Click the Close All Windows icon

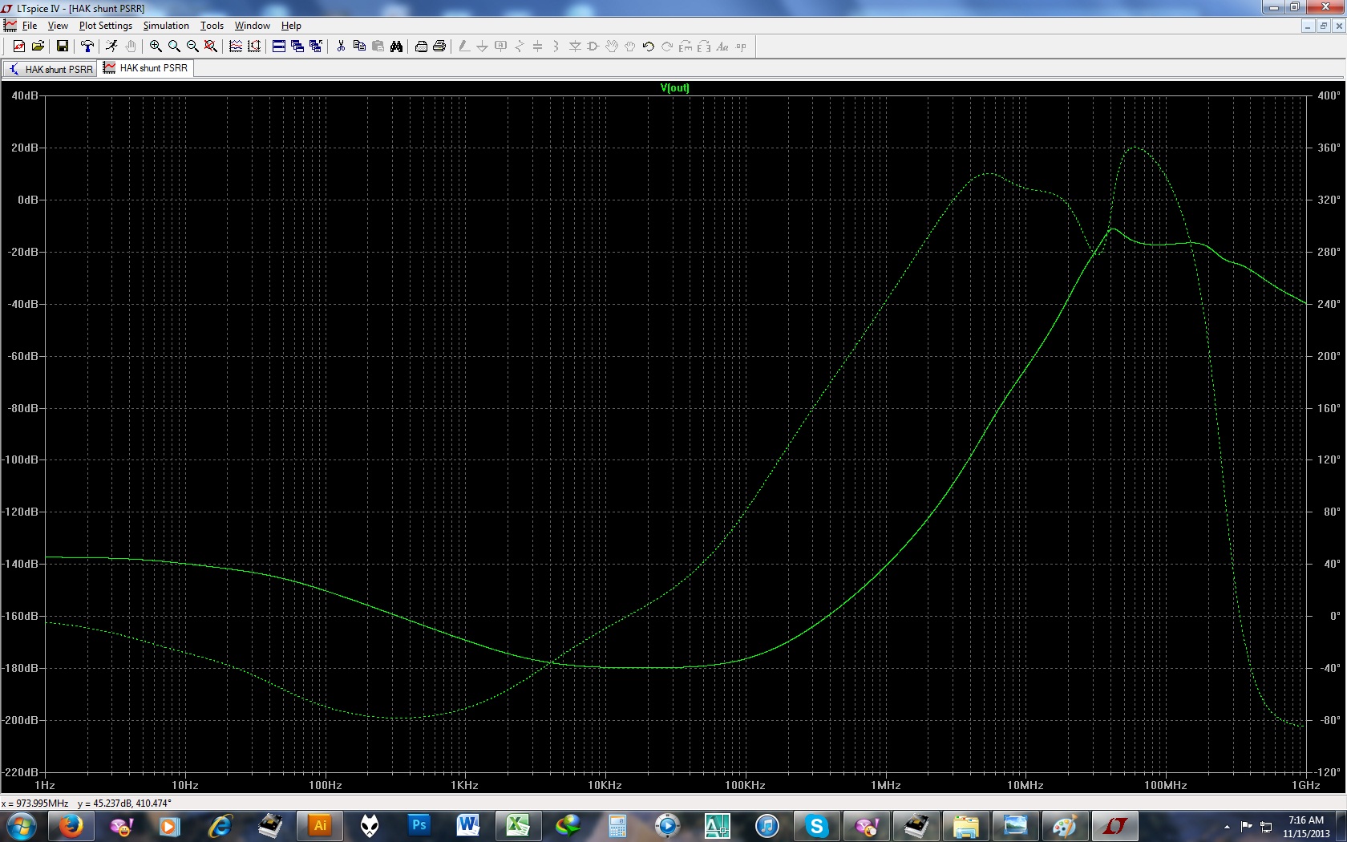[316, 47]
